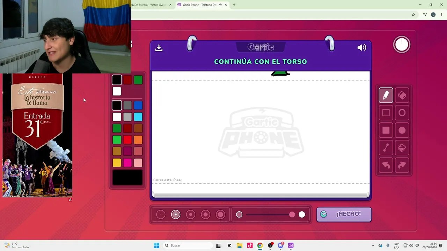
Task: Choose the bright green palette color
Action: pyautogui.click(x=117, y=140)
